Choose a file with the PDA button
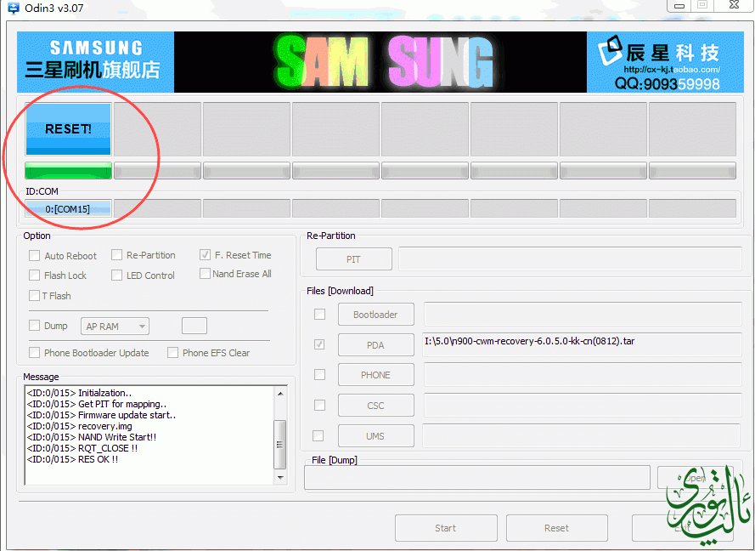Viewport: 755px width, 551px height. click(x=376, y=344)
